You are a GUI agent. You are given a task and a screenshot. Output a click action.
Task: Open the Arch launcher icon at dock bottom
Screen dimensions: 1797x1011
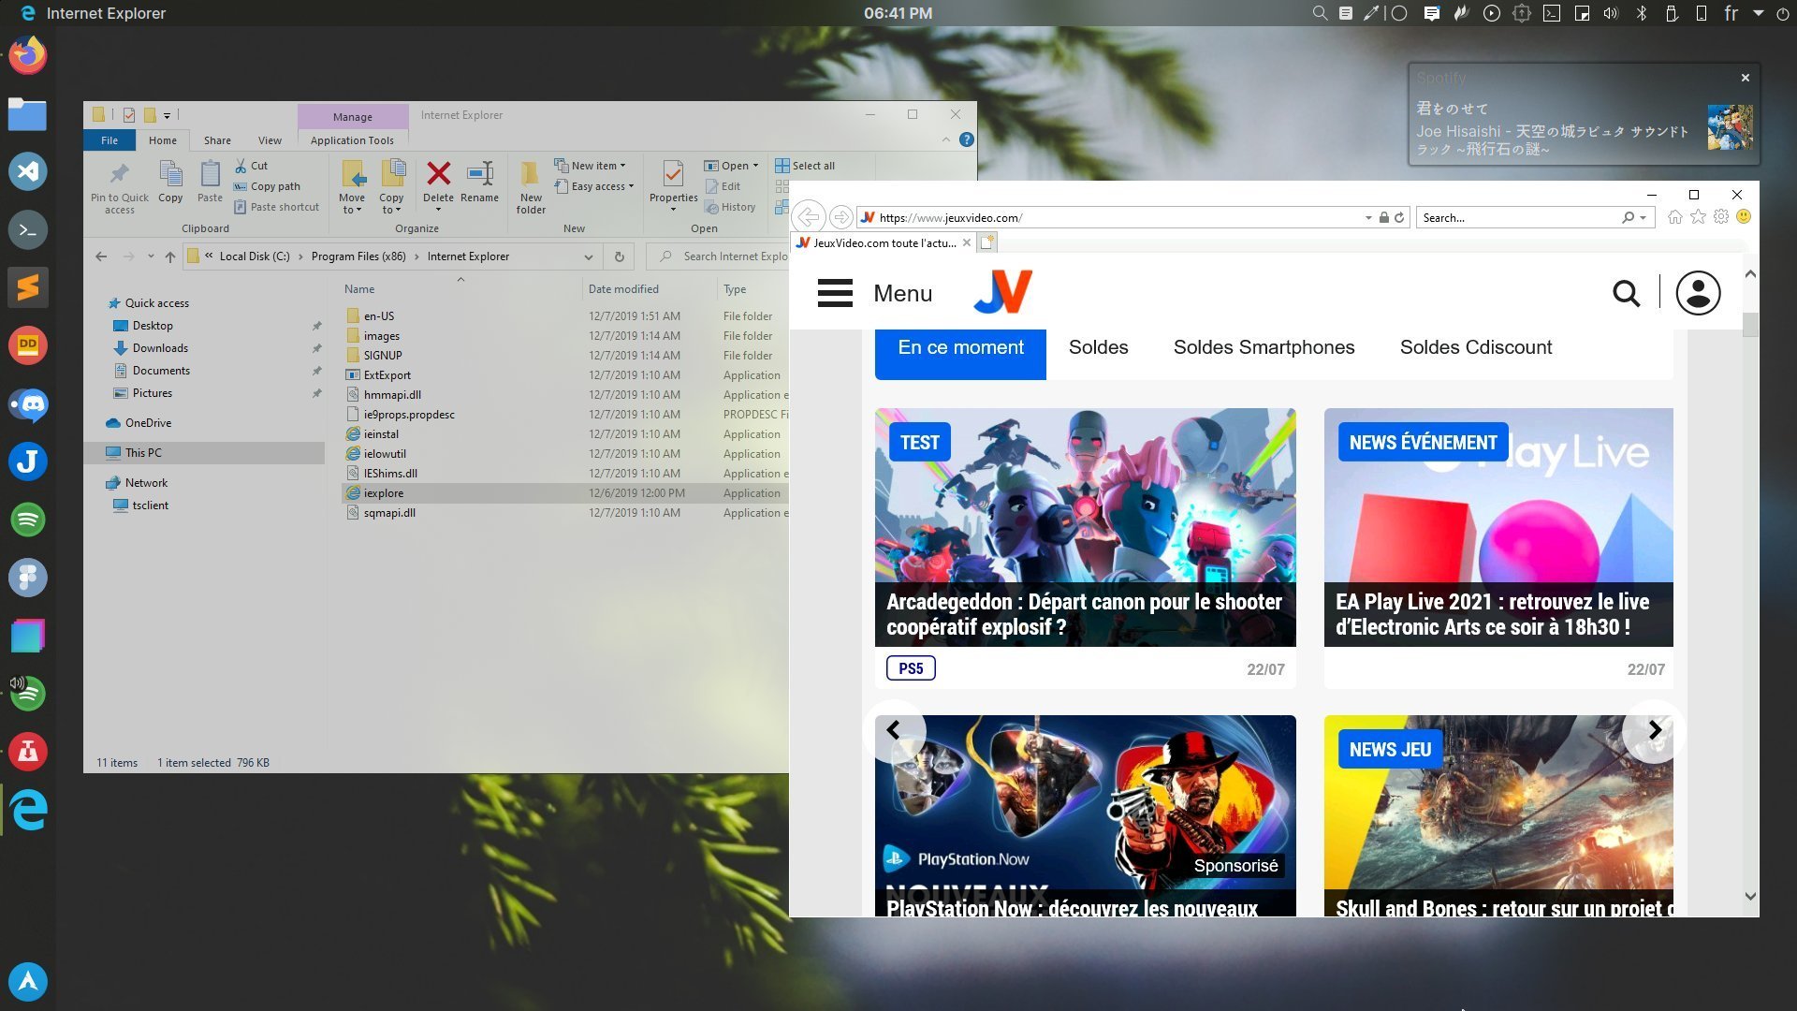tap(28, 981)
